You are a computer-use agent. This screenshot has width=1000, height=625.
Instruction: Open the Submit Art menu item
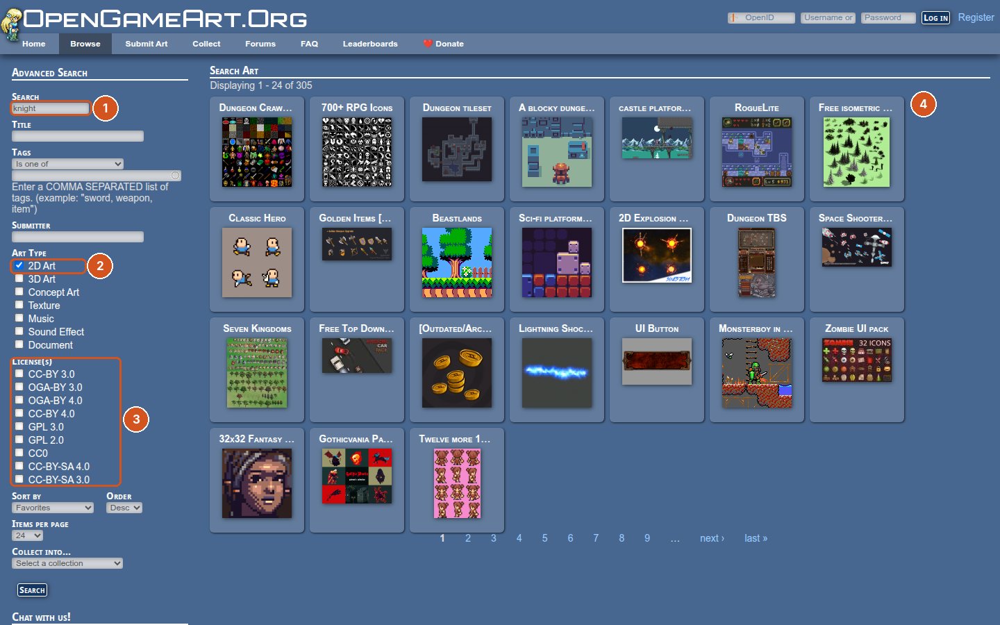[x=147, y=44]
